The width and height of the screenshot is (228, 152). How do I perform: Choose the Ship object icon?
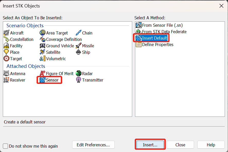79,52
